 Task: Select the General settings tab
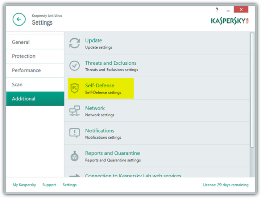coord(35,42)
